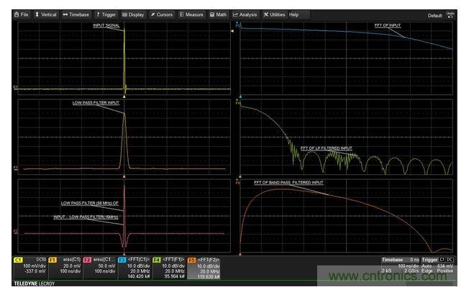Image resolution: width=461 pixels, height=287 pixels.
Task: Open the File menu
Action: (22, 14)
